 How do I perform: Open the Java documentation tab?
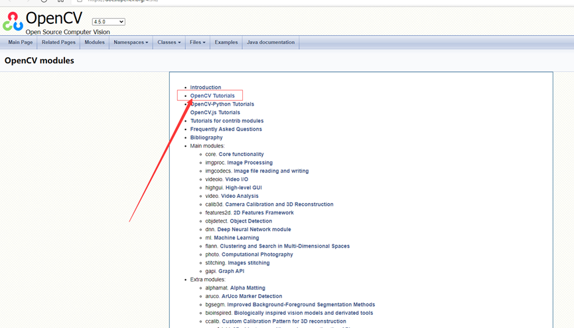click(271, 42)
